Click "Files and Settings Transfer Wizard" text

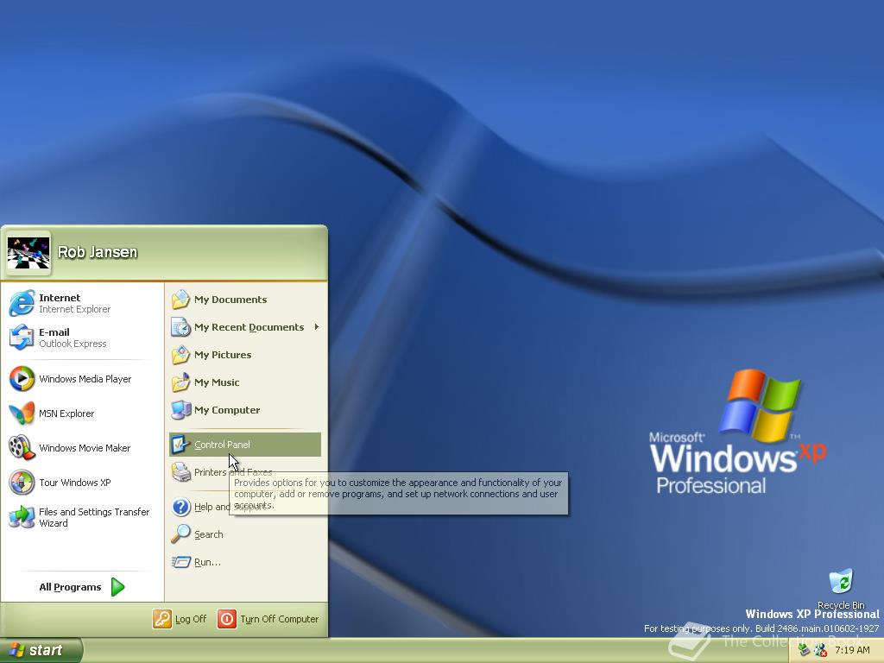click(94, 517)
